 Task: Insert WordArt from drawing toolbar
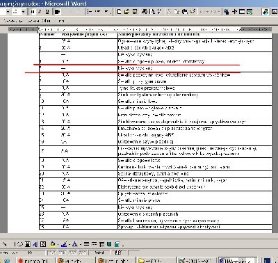click(x=35, y=244)
